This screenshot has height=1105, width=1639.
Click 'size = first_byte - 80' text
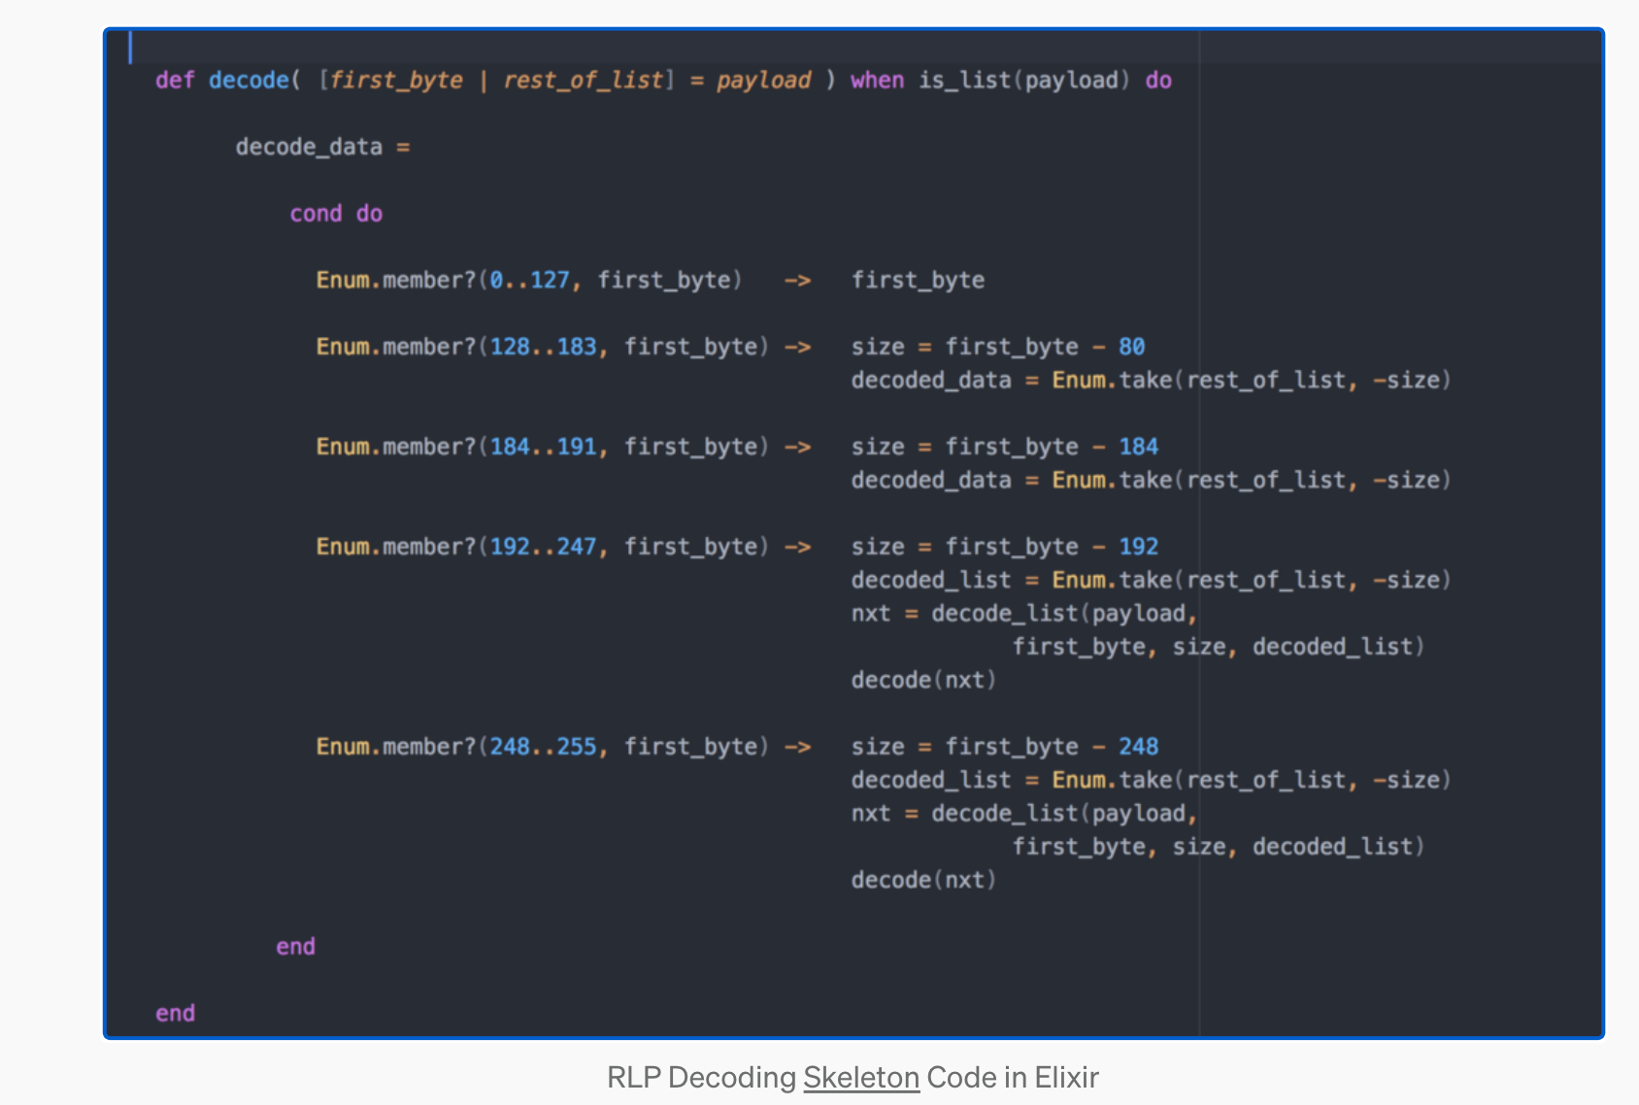pyautogui.click(x=998, y=348)
